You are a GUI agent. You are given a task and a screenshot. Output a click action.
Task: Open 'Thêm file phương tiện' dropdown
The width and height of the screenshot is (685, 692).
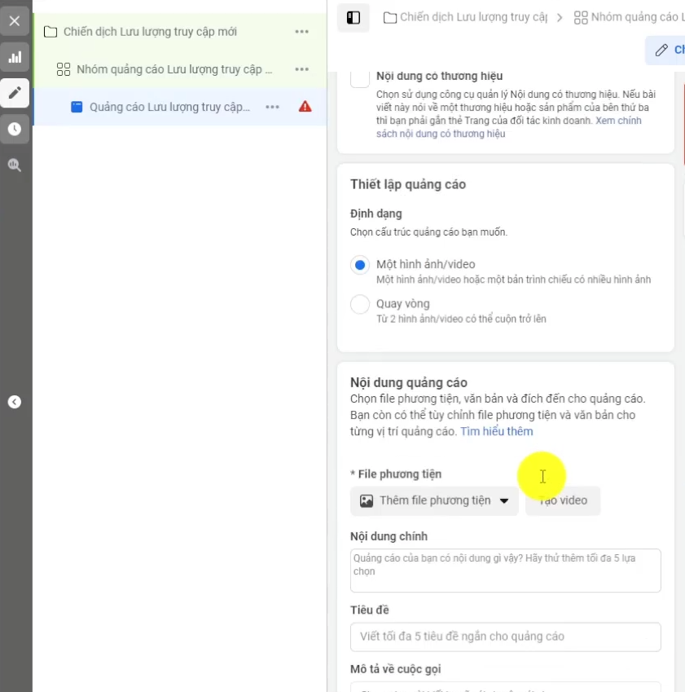click(434, 500)
